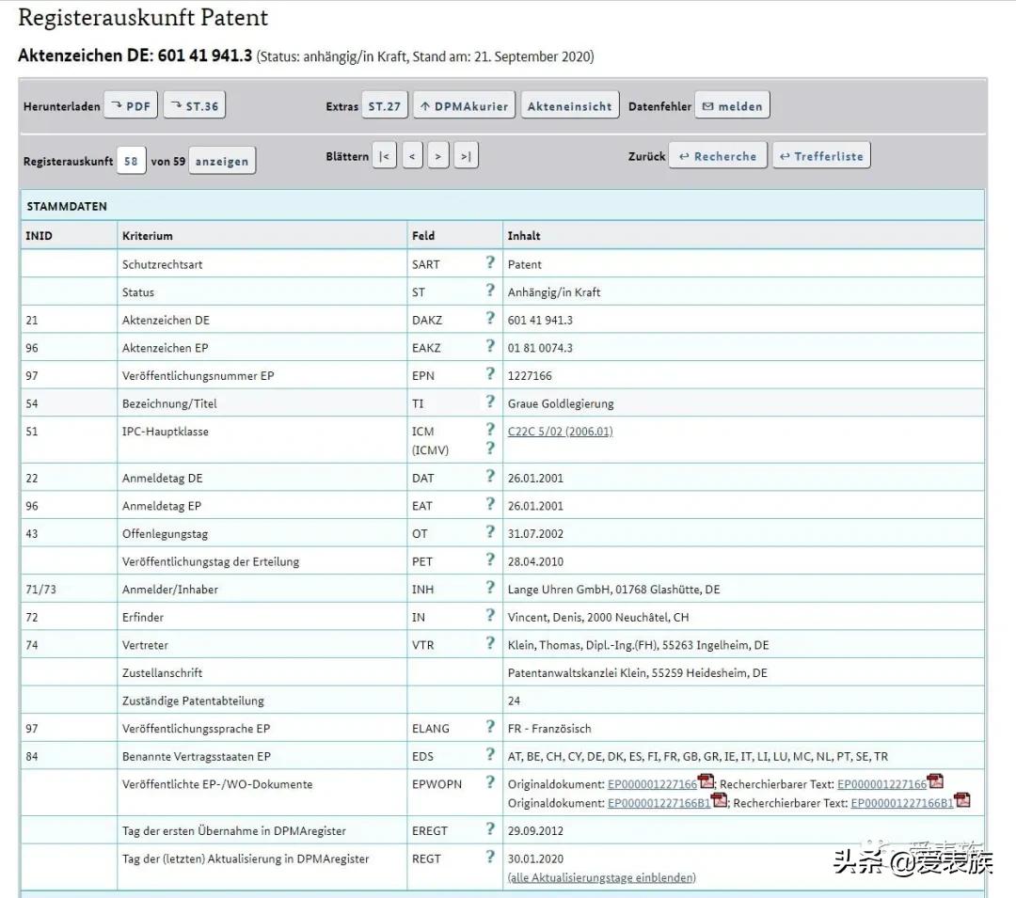Jump to the first record in Blättern
The height and width of the screenshot is (898, 1016).
click(384, 156)
